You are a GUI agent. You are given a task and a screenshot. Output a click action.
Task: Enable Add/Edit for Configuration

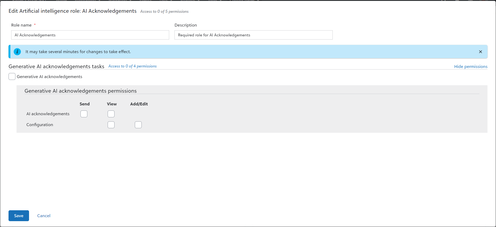tap(138, 125)
